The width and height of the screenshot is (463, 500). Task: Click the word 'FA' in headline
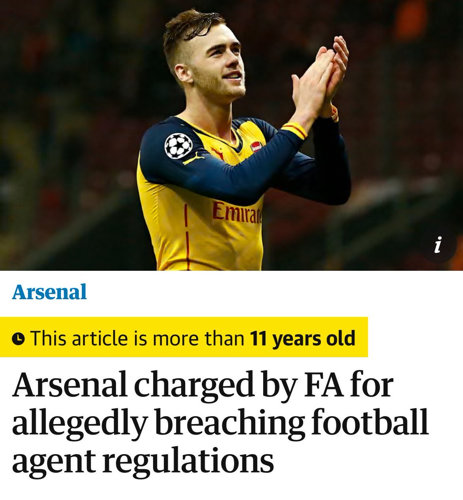click(x=321, y=385)
